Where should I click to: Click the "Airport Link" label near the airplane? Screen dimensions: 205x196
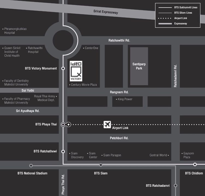[120, 128]
